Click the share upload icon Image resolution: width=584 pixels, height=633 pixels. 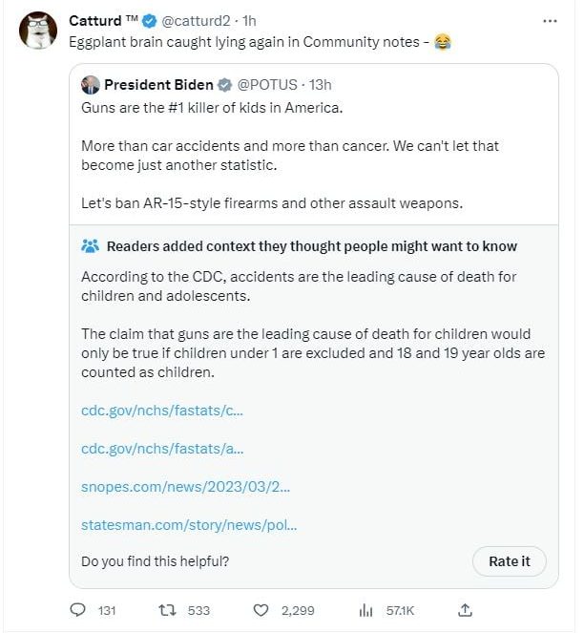[465, 610]
